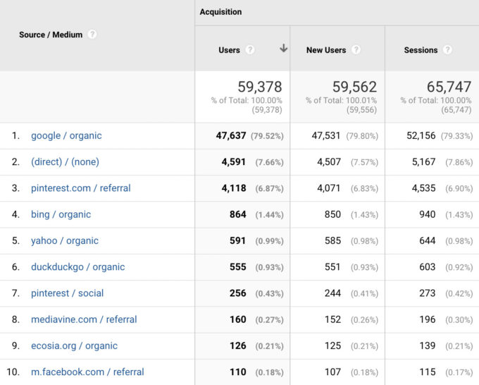Sort by the New Users column header
The height and width of the screenshot is (385, 479).
click(x=326, y=50)
